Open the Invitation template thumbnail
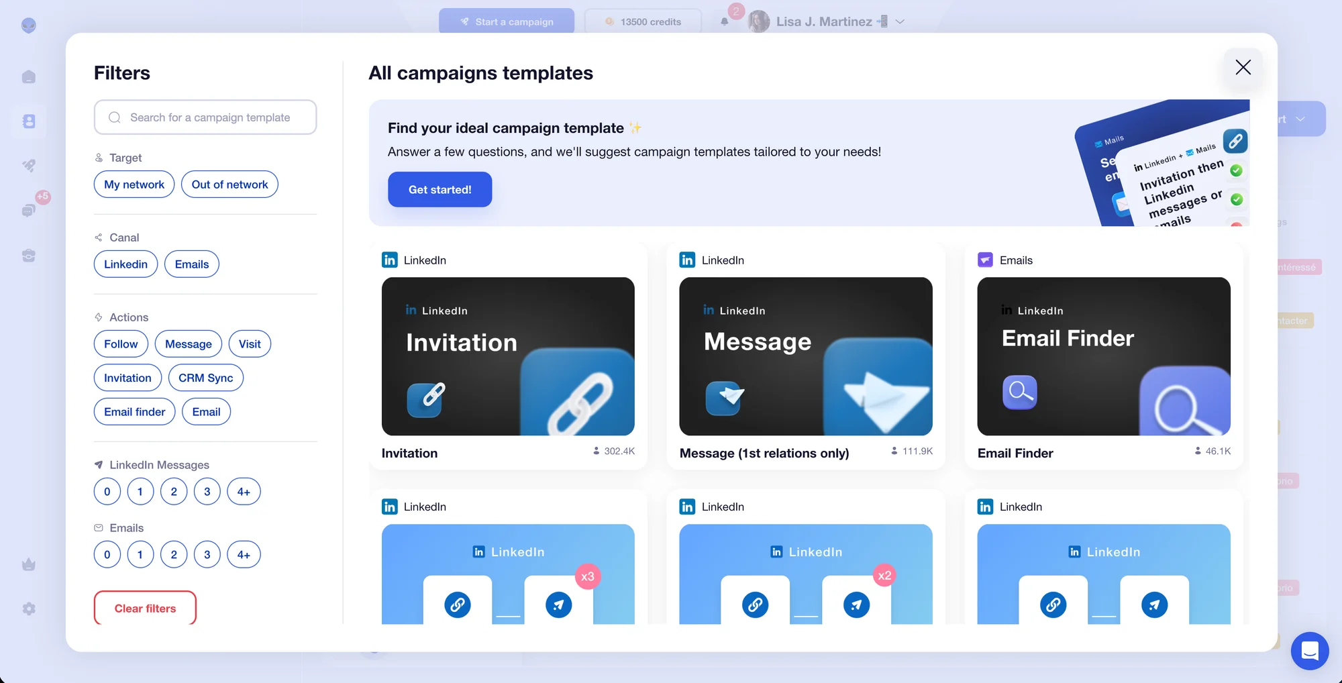The height and width of the screenshot is (683, 1342). tap(508, 356)
